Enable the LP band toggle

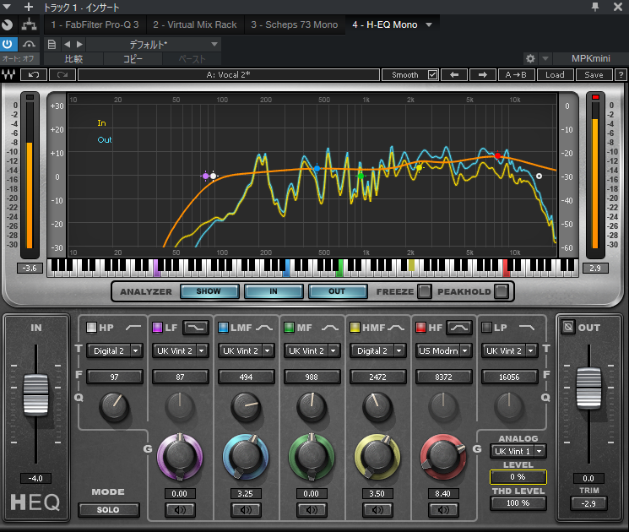tap(486, 328)
